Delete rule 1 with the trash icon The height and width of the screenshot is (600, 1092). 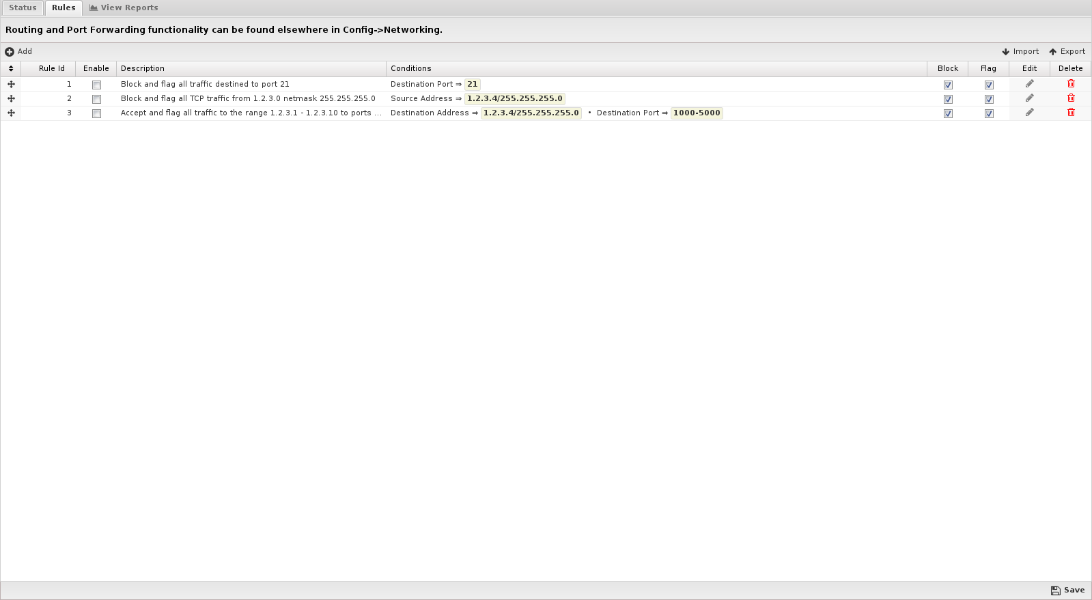1071,84
